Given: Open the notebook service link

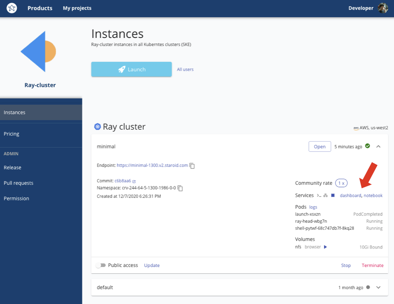Looking at the screenshot, I should [373, 195].
